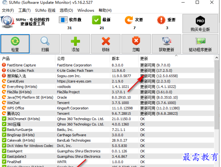Select the WeChat product name
This screenshot has height=167, width=221.
click(x=14, y=103)
